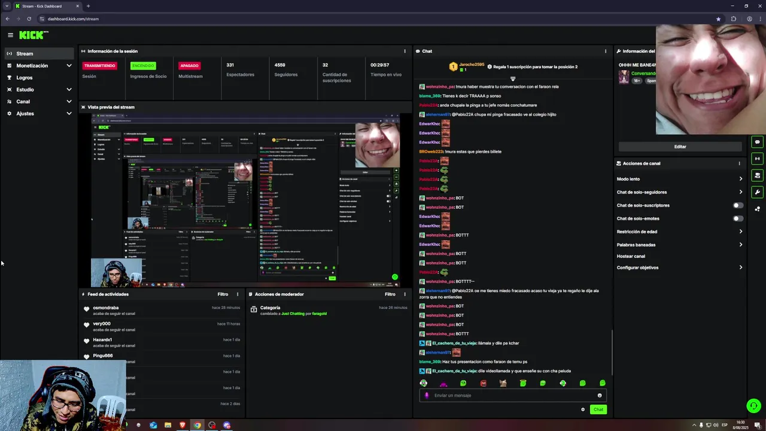Open File Explorer from the taskbar
This screenshot has height=431, width=766.
pyautogui.click(x=168, y=425)
